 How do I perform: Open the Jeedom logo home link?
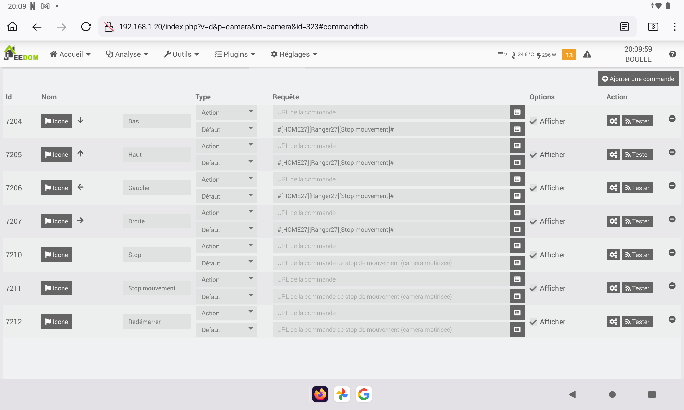tap(21, 54)
